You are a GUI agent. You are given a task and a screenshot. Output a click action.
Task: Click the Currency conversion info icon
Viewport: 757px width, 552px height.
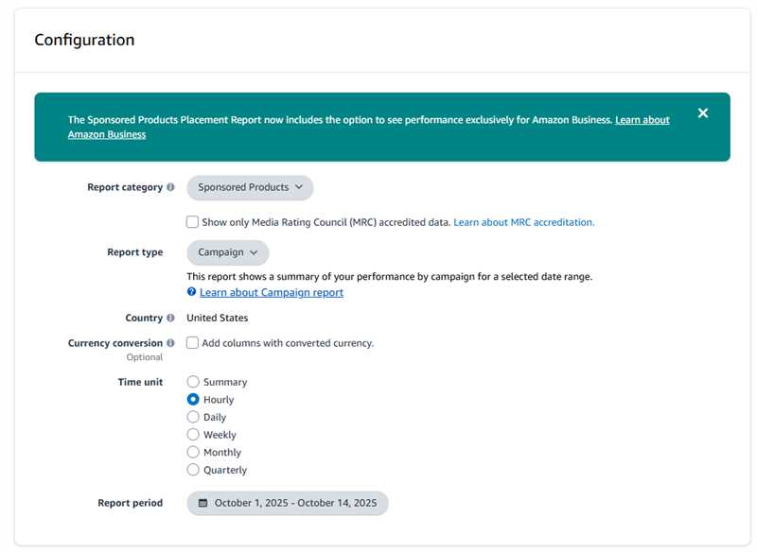(x=170, y=343)
